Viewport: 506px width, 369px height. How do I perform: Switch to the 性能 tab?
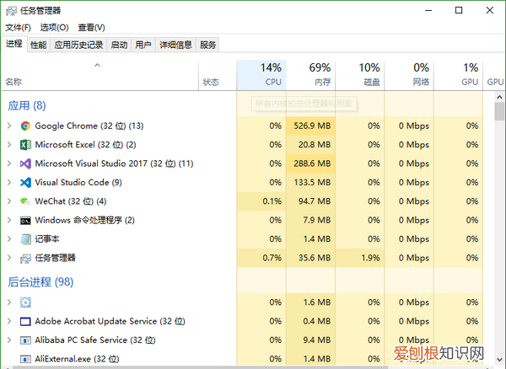[x=39, y=45]
